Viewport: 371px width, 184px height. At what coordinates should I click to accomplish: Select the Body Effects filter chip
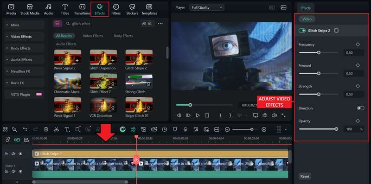click(123, 36)
